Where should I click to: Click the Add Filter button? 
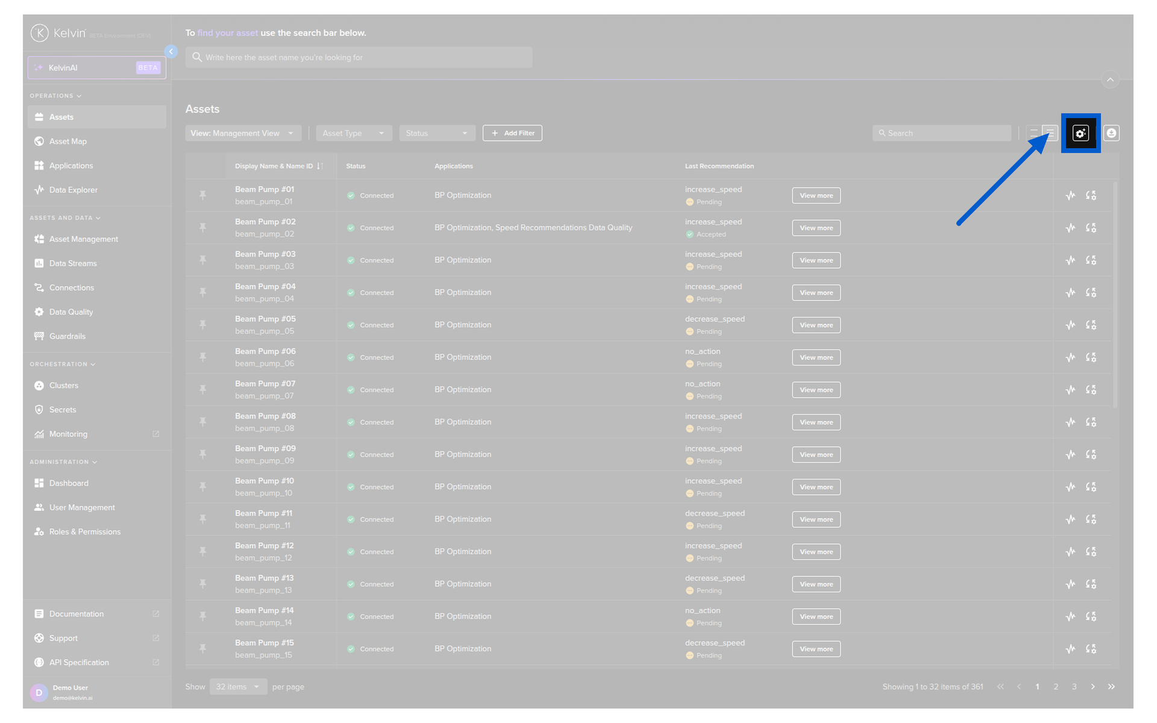click(x=512, y=133)
